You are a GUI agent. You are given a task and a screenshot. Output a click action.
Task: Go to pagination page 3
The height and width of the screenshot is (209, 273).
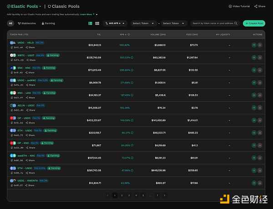click(x=129, y=195)
